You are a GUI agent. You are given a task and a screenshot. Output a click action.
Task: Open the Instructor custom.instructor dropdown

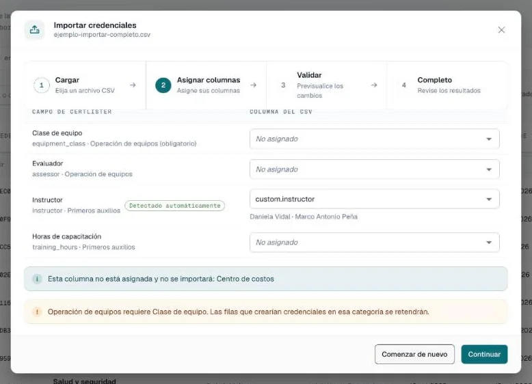tap(374, 199)
